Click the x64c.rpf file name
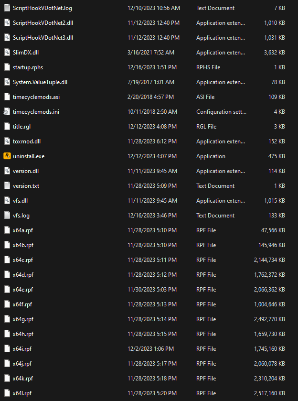 [23, 260]
